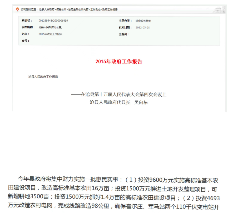
Task: Go to 信息公开 in breadcrumb
Action: click(61, 9)
